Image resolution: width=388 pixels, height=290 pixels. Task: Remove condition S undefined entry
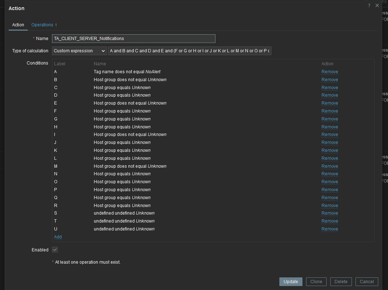[330, 213]
